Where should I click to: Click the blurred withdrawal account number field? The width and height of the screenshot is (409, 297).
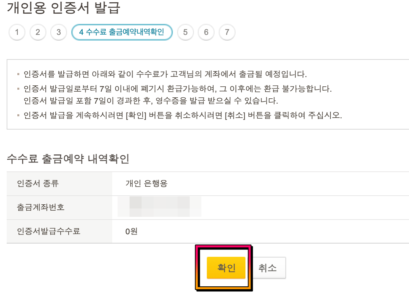159,207
